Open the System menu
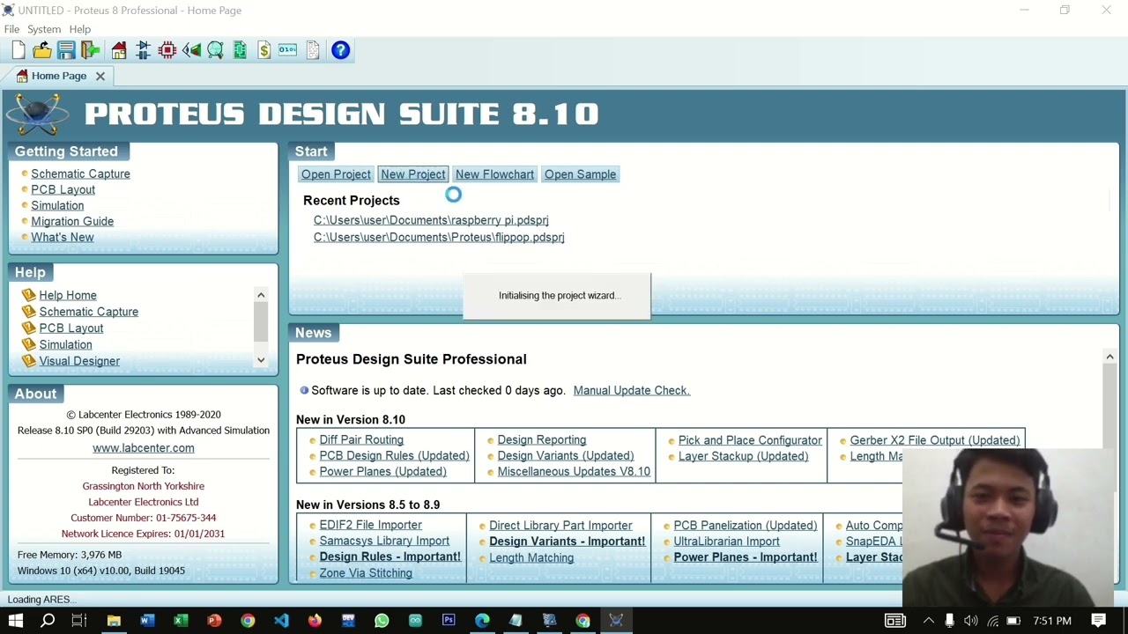This screenshot has height=634, width=1128. 44,29
